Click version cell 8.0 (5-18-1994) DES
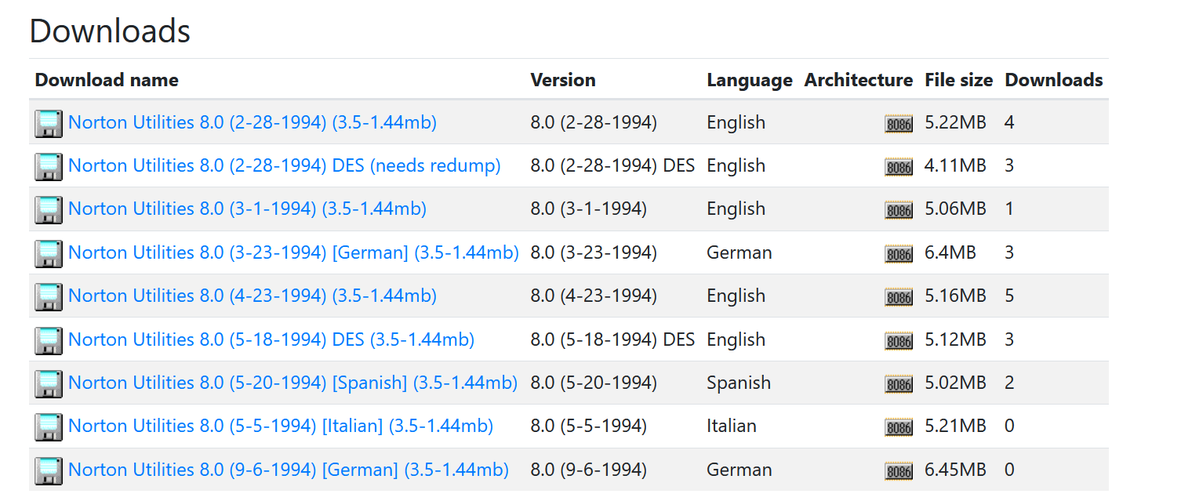The width and height of the screenshot is (1181, 501). [x=612, y=339]
